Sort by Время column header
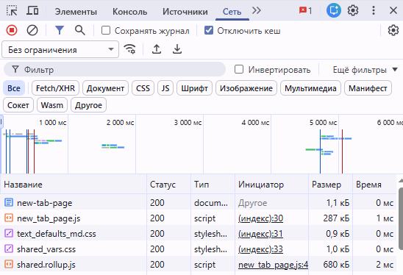The height and width of the screenshot is (275, 403). point(374,185)
